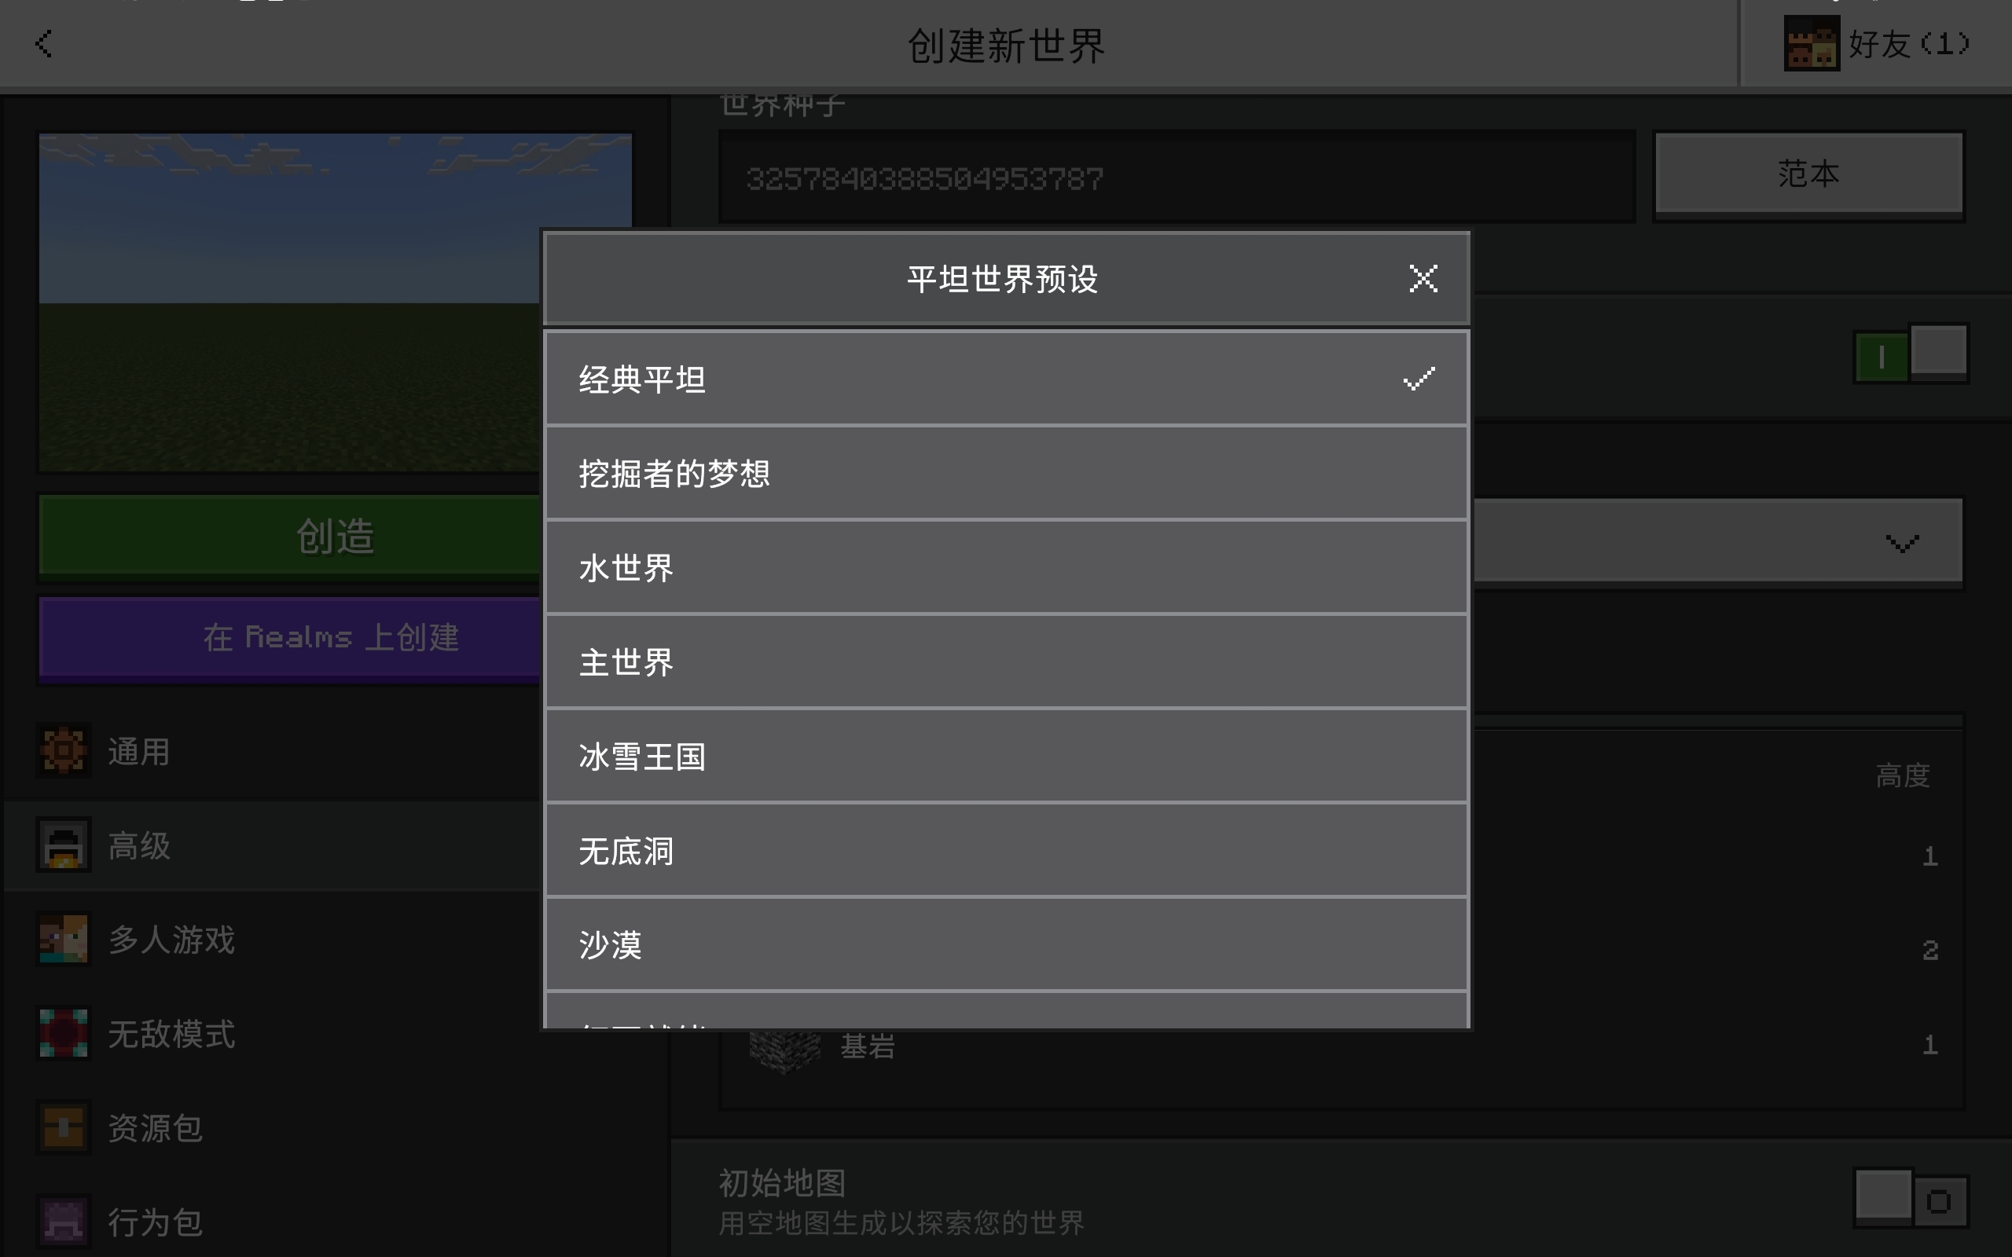Click the 高级 sidebar icon
Image resolution: width=2012 pixels, height=1257 pixels.
(x=63, y=845)
